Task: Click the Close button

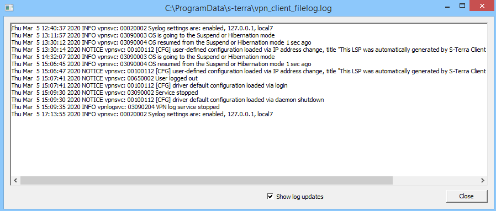Action: tap(466, 196)
